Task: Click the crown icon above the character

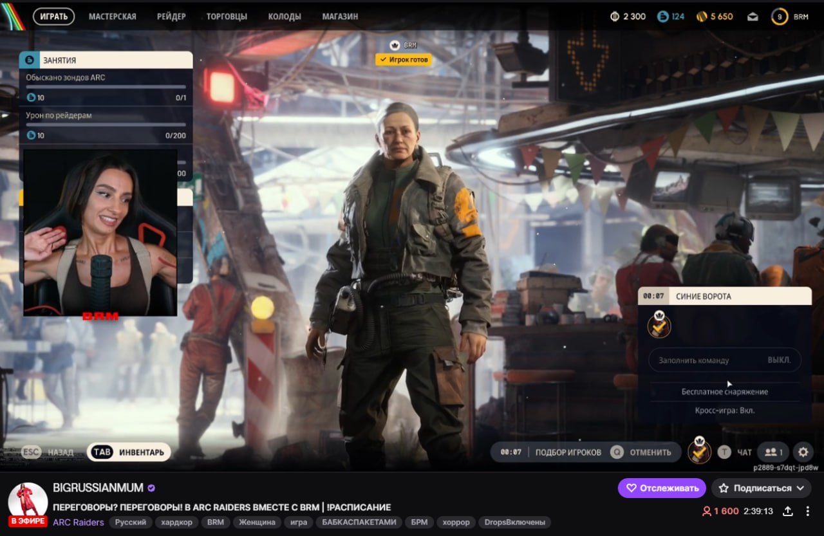Action: click(395, 45)
